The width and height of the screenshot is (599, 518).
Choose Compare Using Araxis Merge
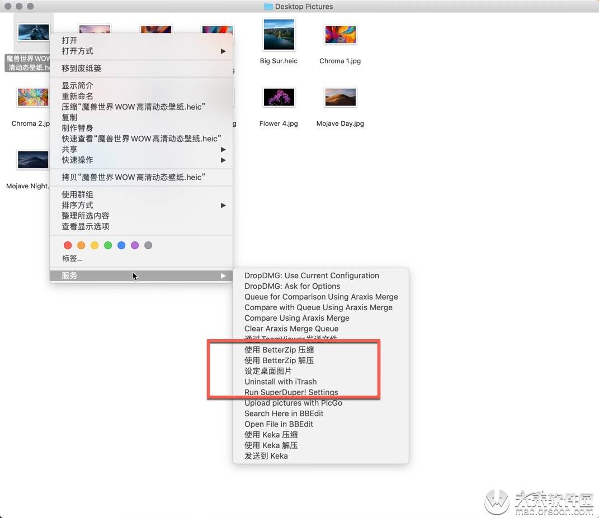[x=320, y=318]
